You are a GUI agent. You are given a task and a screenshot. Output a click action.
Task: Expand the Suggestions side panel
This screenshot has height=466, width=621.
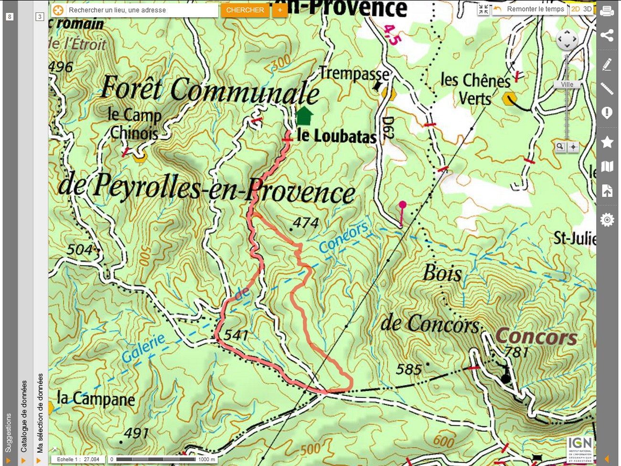pyautogui.click(x=8, y=433)
